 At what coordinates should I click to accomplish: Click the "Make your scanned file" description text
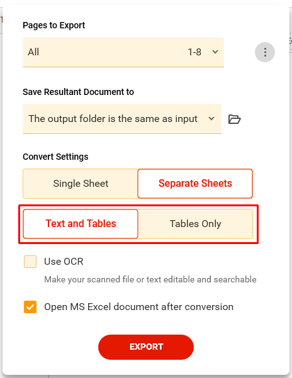tap(150, 279)
